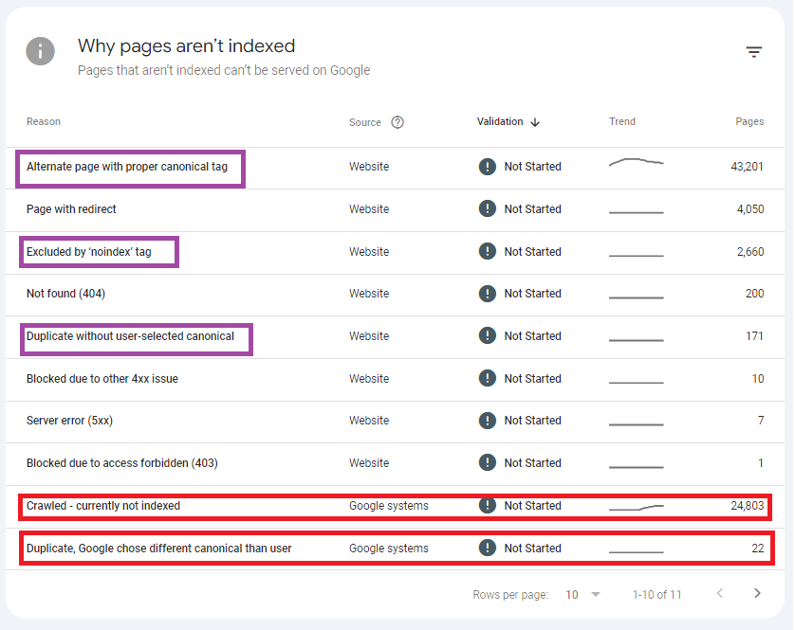
Task: Sort by the Validation column header
Action: [500, 121]
